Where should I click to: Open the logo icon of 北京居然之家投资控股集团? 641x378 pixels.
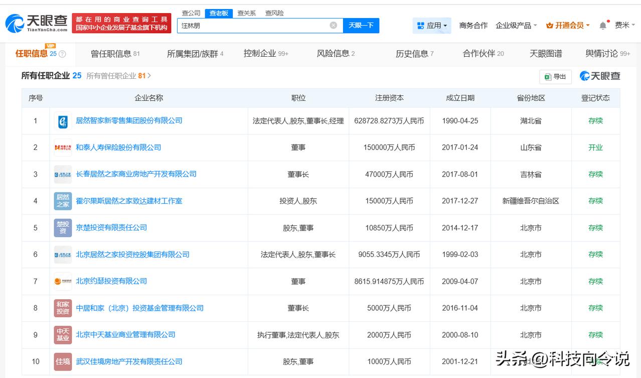63,255
